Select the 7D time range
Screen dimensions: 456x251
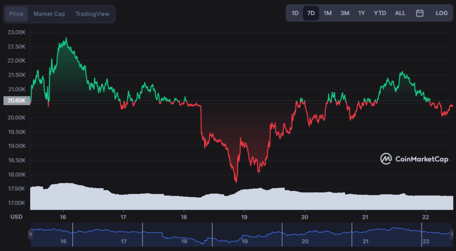point(311,13)
